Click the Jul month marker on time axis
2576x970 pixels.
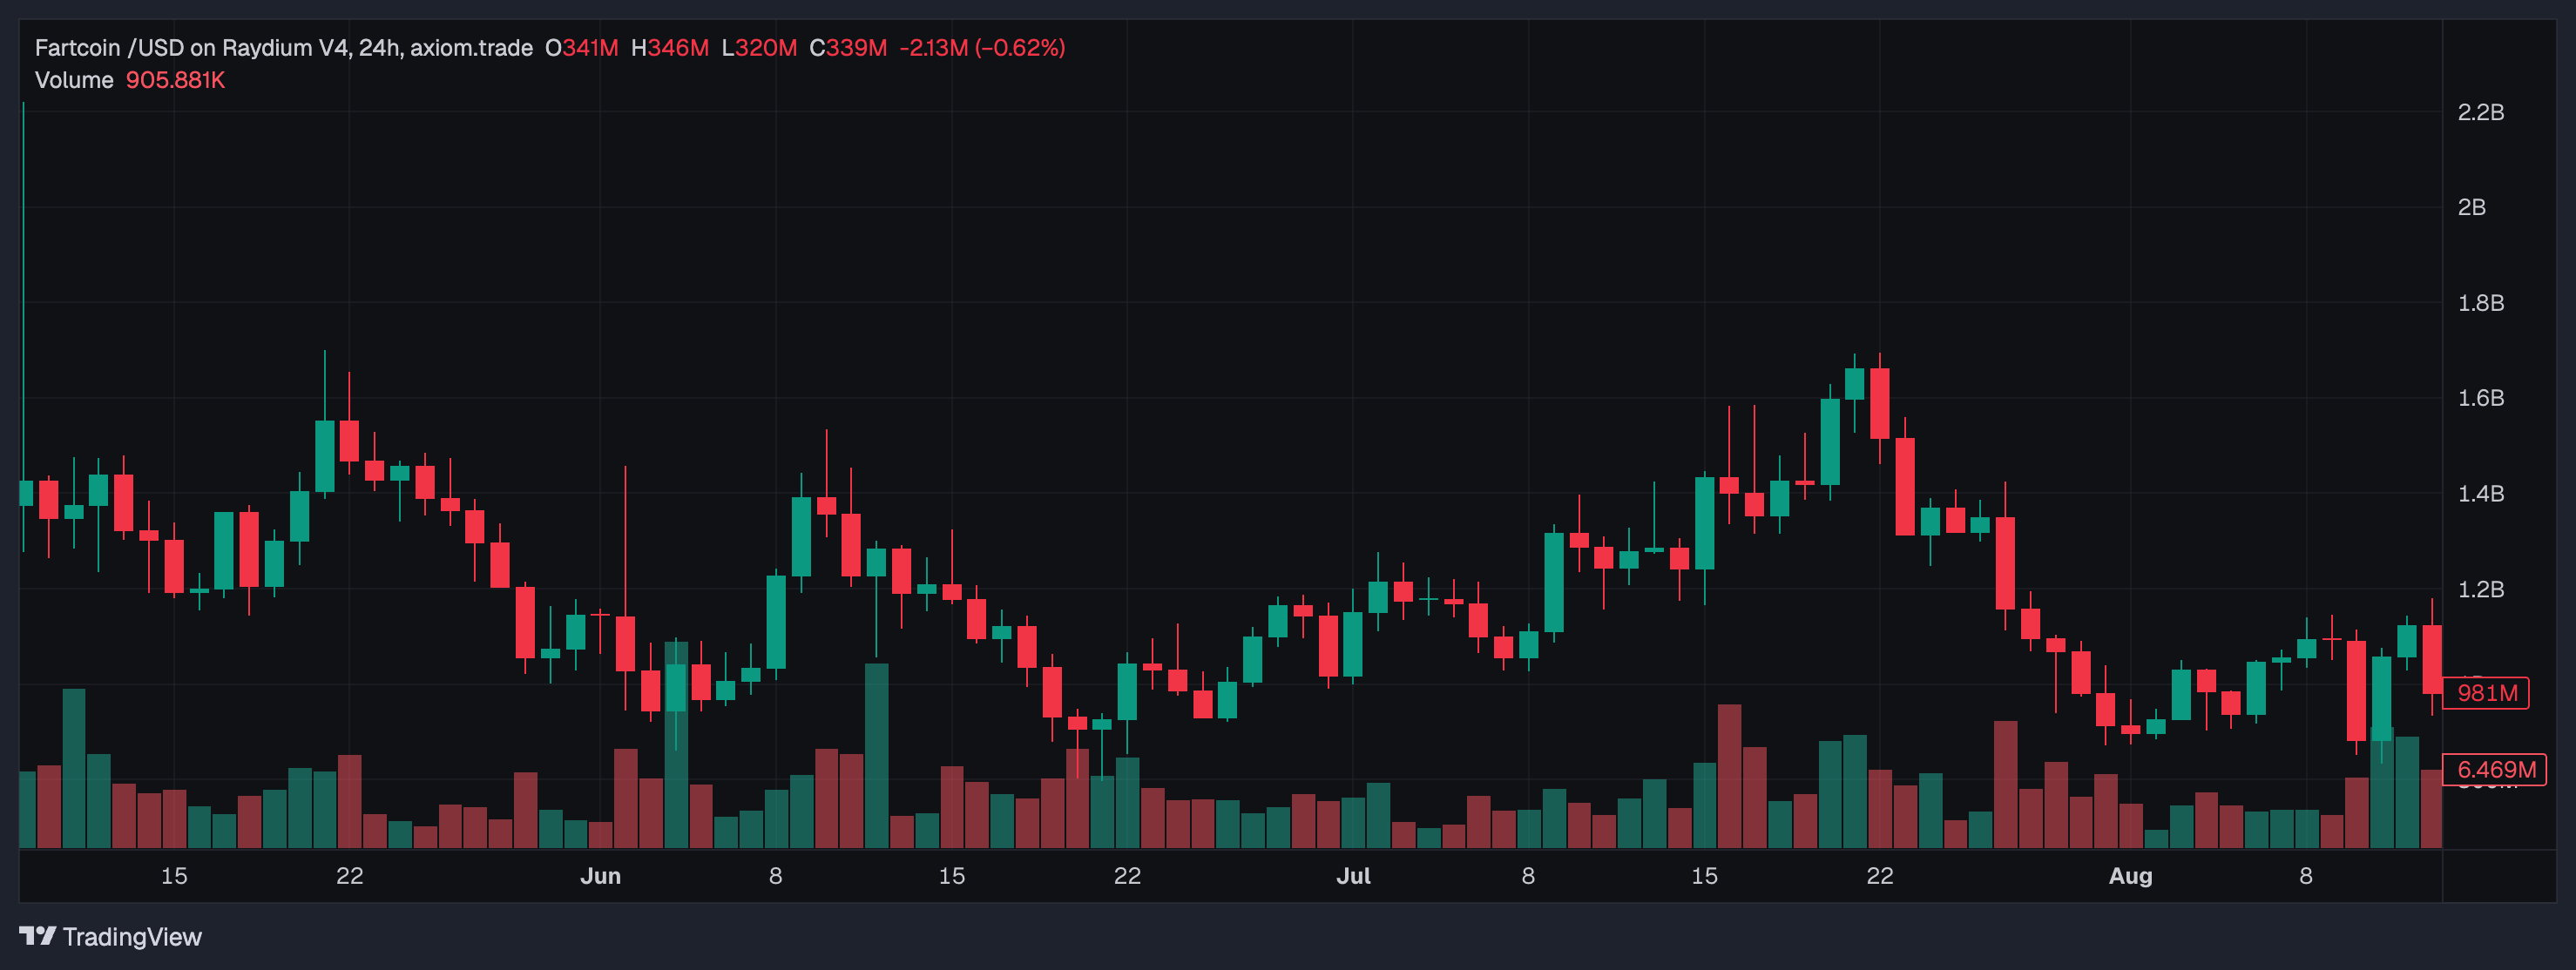[1353, 876]
